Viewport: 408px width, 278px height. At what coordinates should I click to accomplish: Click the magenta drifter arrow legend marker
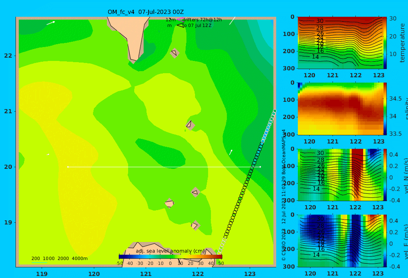[180, 20]
